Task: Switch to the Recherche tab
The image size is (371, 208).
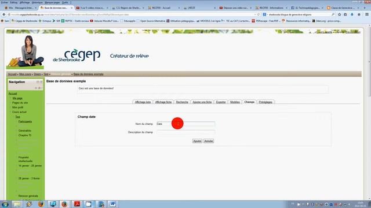Action: 182,102
